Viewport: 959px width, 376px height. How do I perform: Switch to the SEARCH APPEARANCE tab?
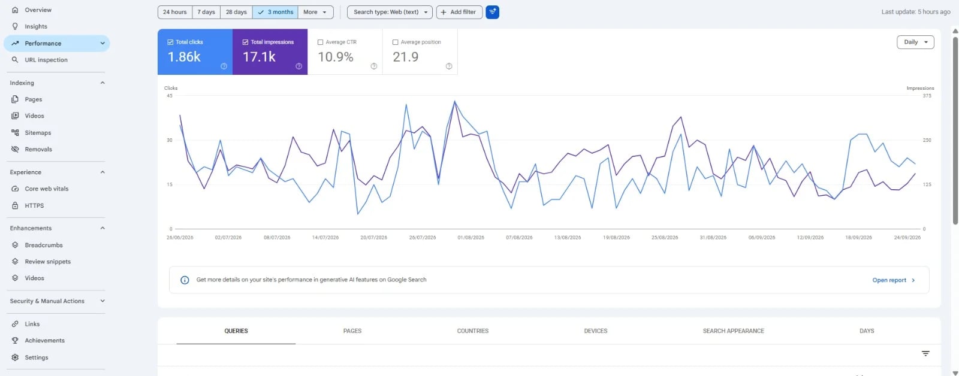734,331
